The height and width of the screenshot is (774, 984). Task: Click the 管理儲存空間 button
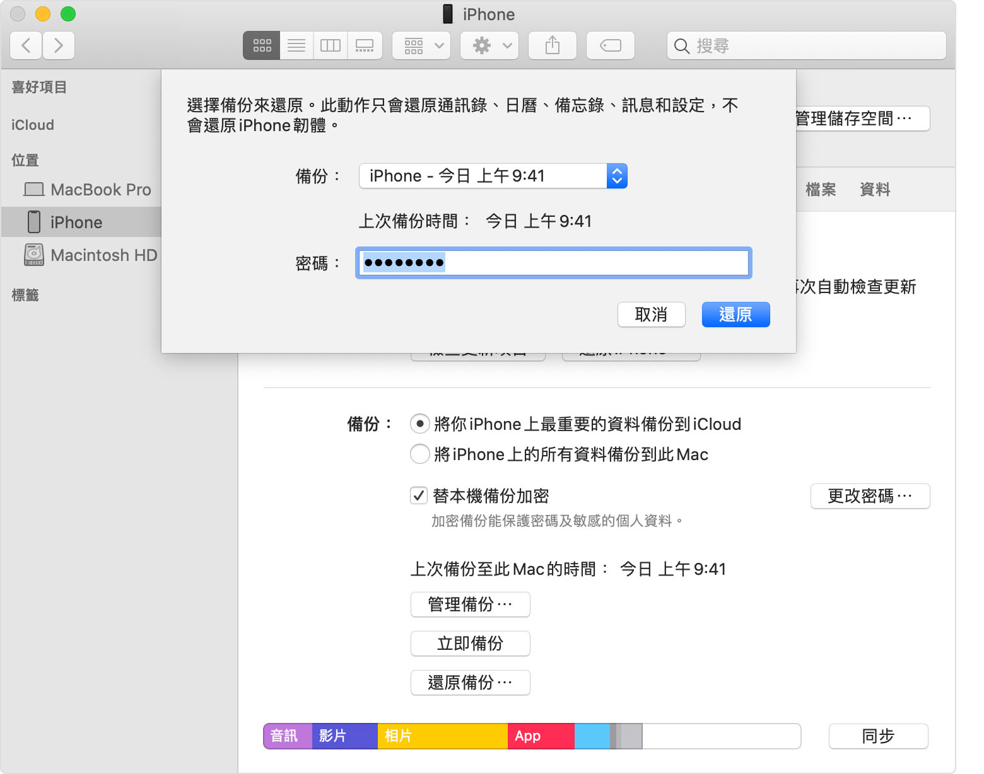(x=863, y=118)
